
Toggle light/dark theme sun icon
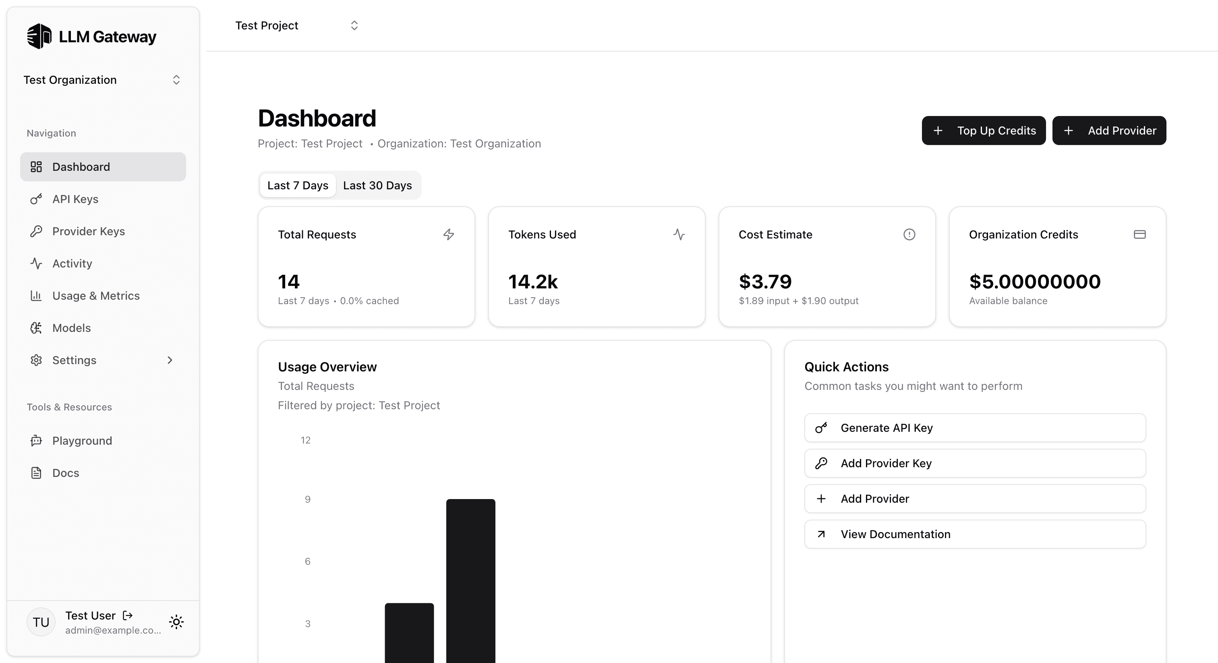[x=176, y=622]
